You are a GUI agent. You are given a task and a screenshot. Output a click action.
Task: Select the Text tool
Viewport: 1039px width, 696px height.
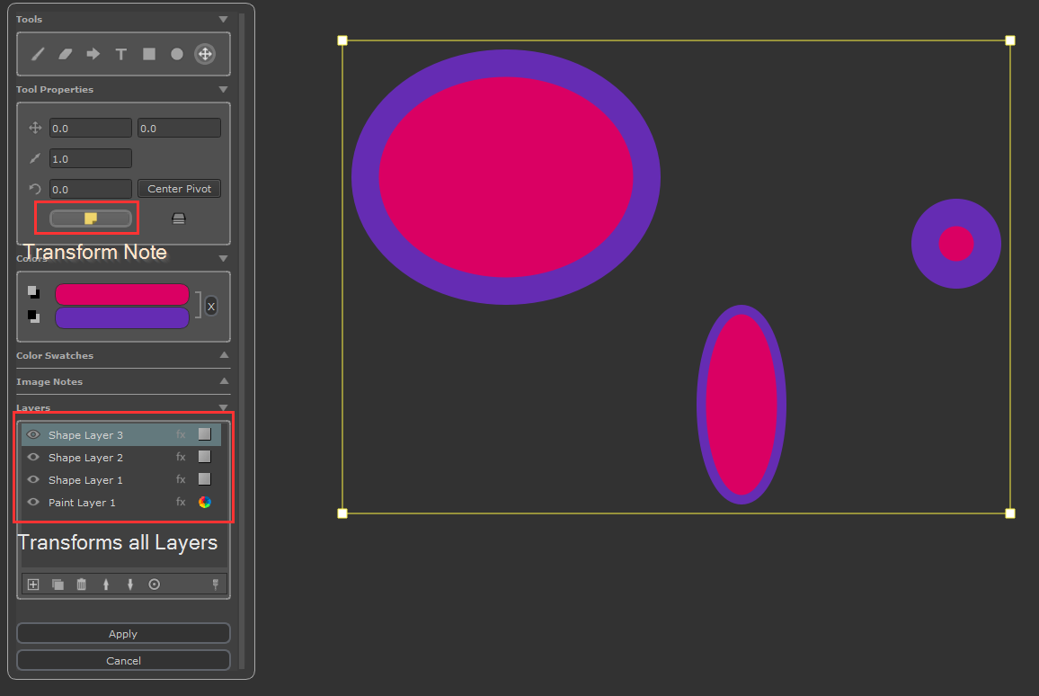(x=120, y=54)
